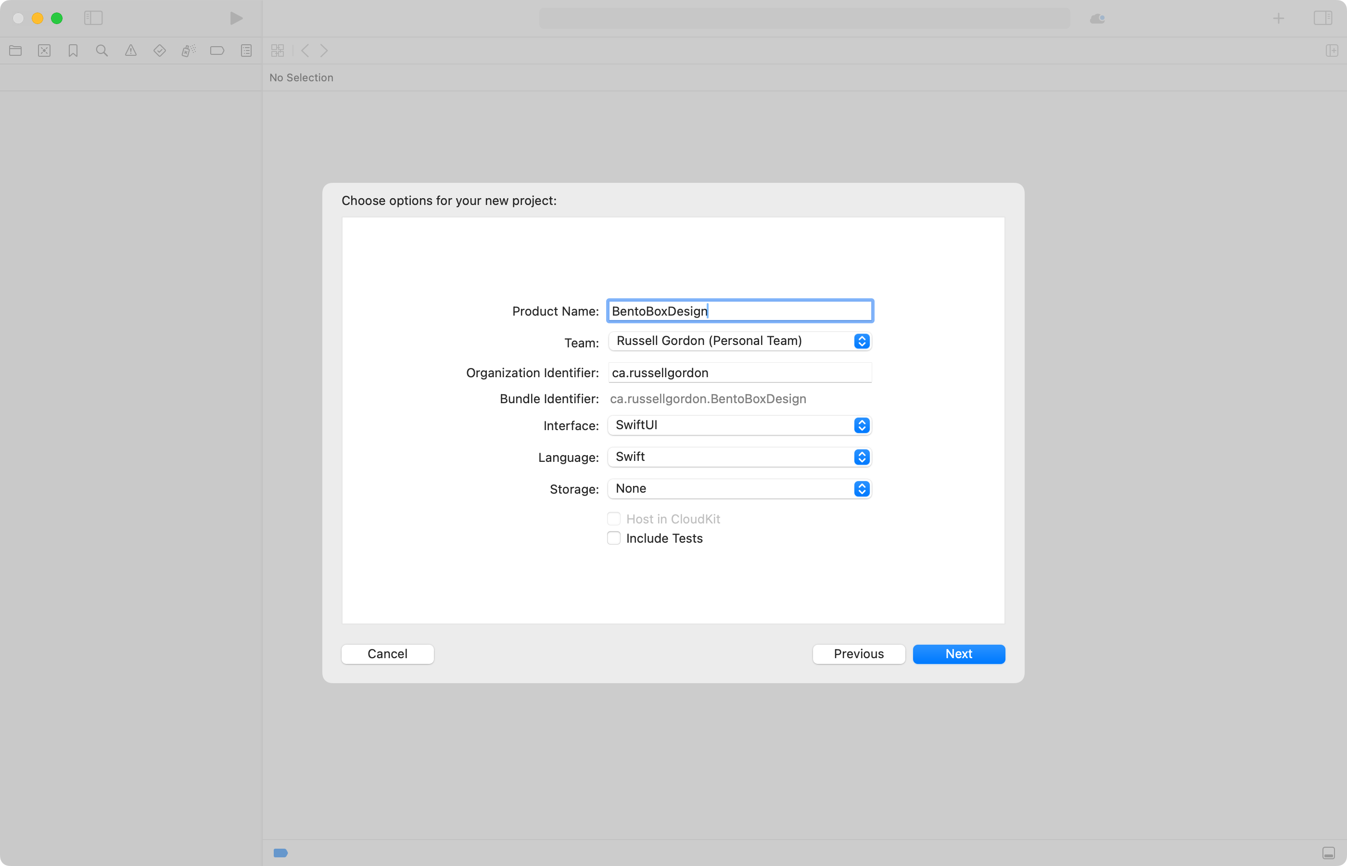
Task: Run the project with the Play button
Action: tap(236, 18)
